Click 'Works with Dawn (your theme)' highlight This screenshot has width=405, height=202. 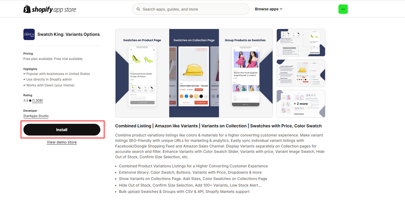(50, 85)
